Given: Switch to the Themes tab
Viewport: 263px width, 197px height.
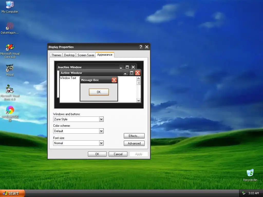Looking at the screenshot, I should point(56,55).
